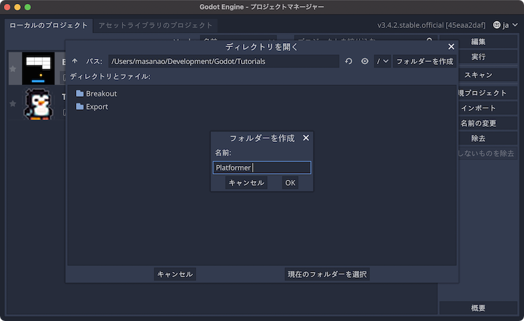Click the スキャン button

point(478,75)
